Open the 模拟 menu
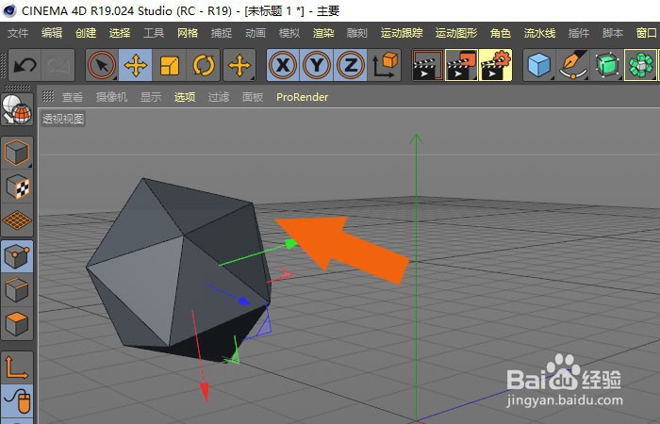Image resolution: width=660 pixels, height=424 pixels. pyautogui.click(x=289, y=33)
